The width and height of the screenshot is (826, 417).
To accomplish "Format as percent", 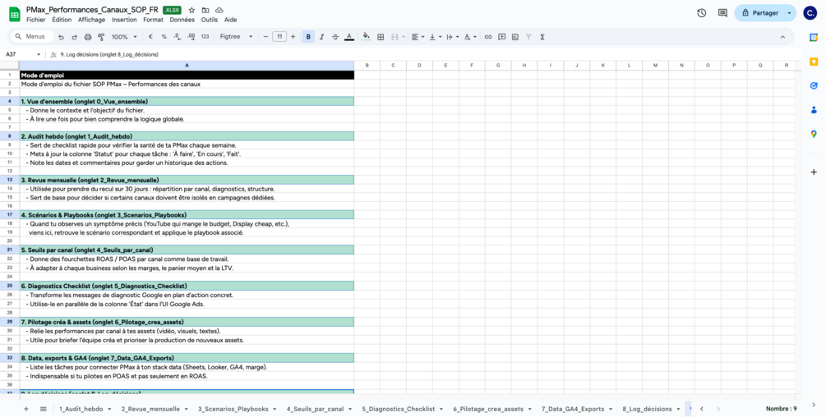I will coord(164,37).
